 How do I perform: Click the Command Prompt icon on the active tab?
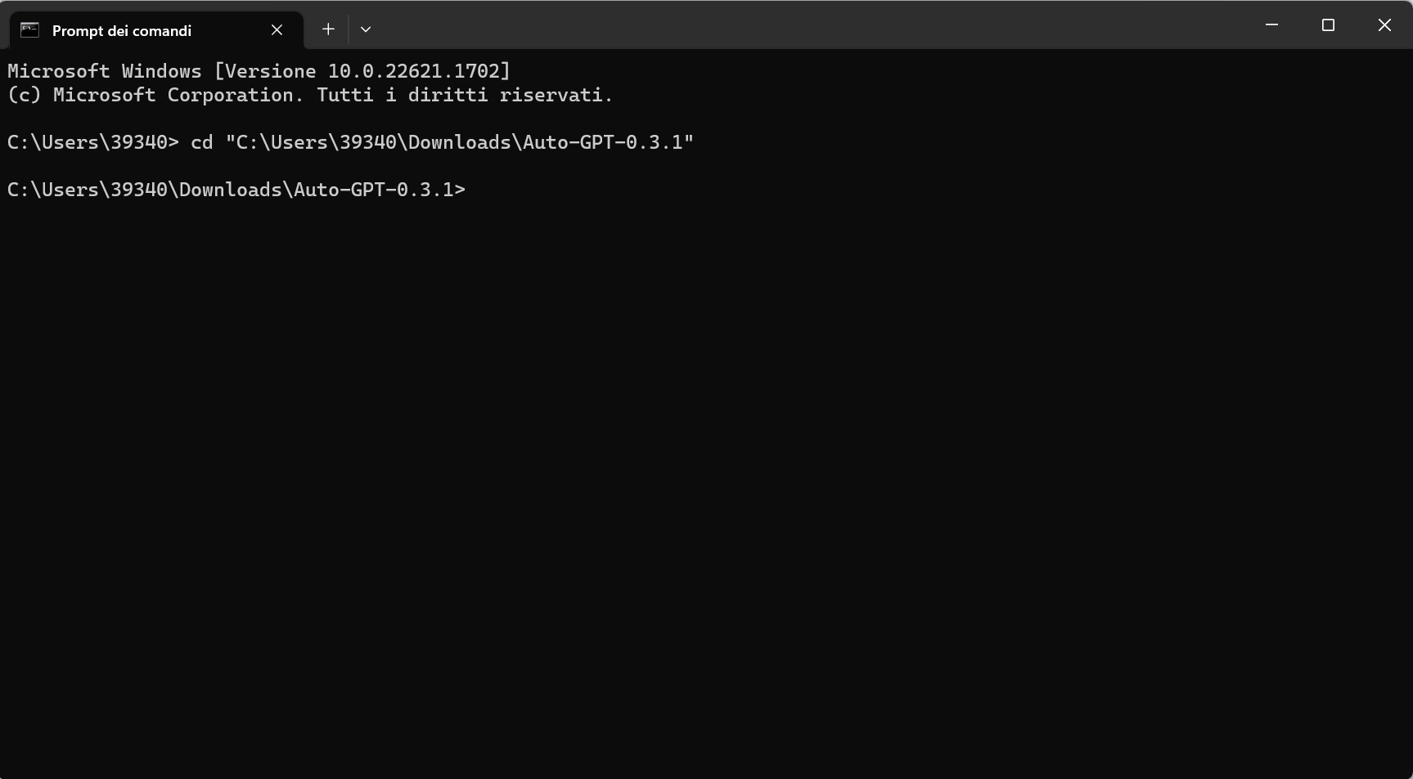[29, 29]
